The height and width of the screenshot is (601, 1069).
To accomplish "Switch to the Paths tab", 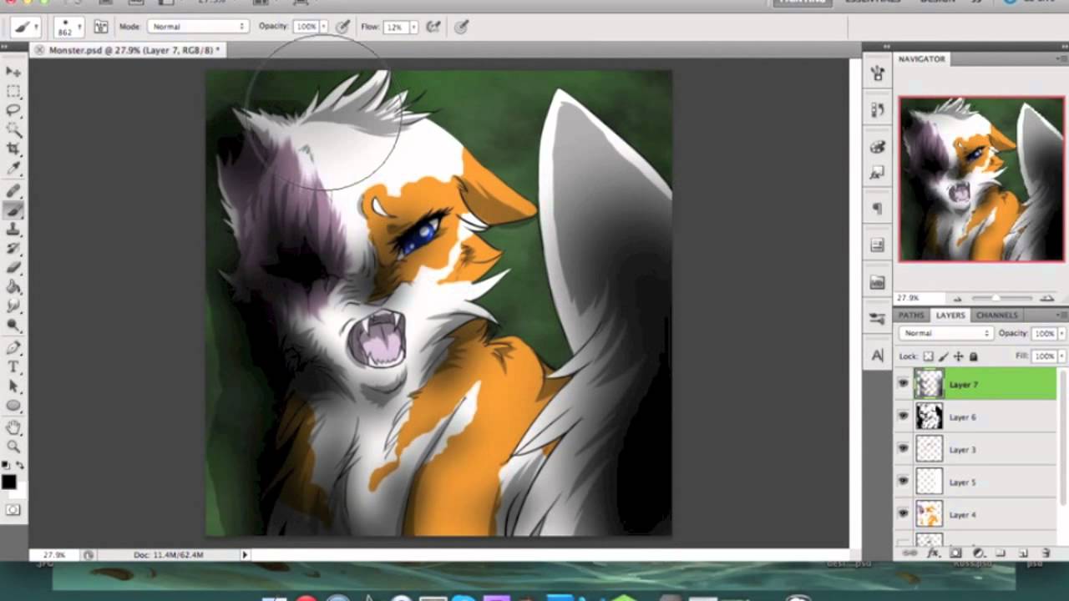I will point(911,315).
